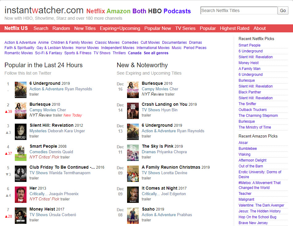Open New Titles in the navigation bar
Screen dimensions: 293x226
pyautogui.click(x=85, y=28)
